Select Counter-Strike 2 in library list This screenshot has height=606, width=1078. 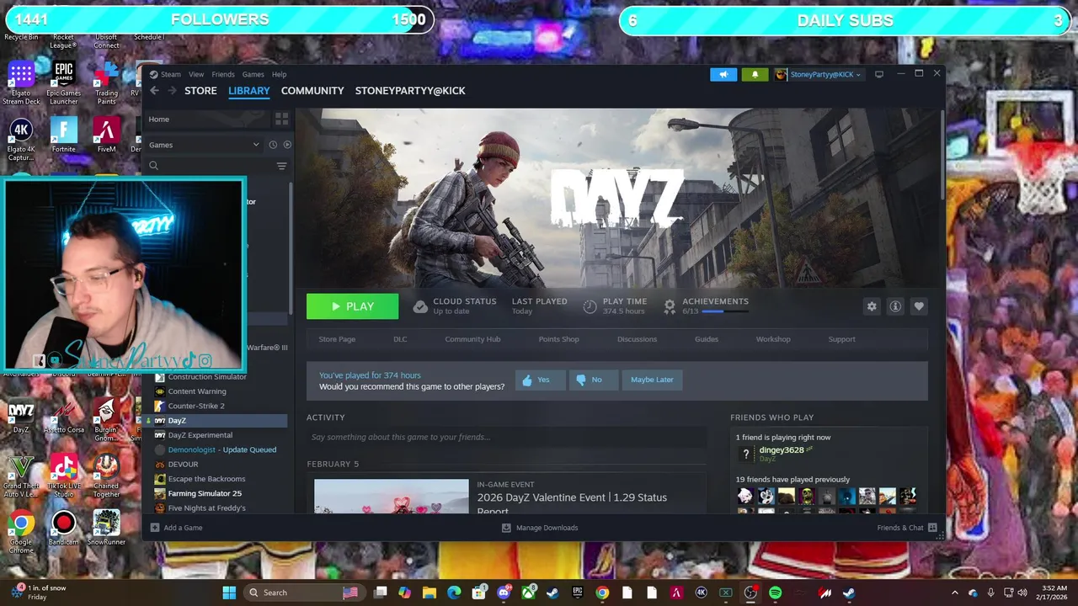[196, 406]
